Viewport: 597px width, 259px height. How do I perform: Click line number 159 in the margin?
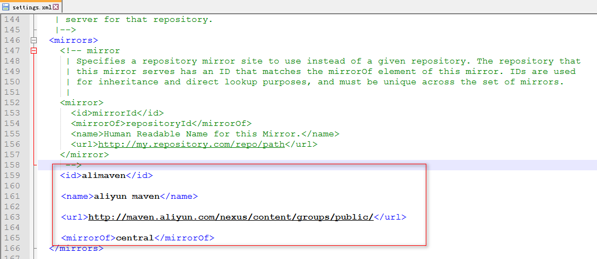click(12, 175)
